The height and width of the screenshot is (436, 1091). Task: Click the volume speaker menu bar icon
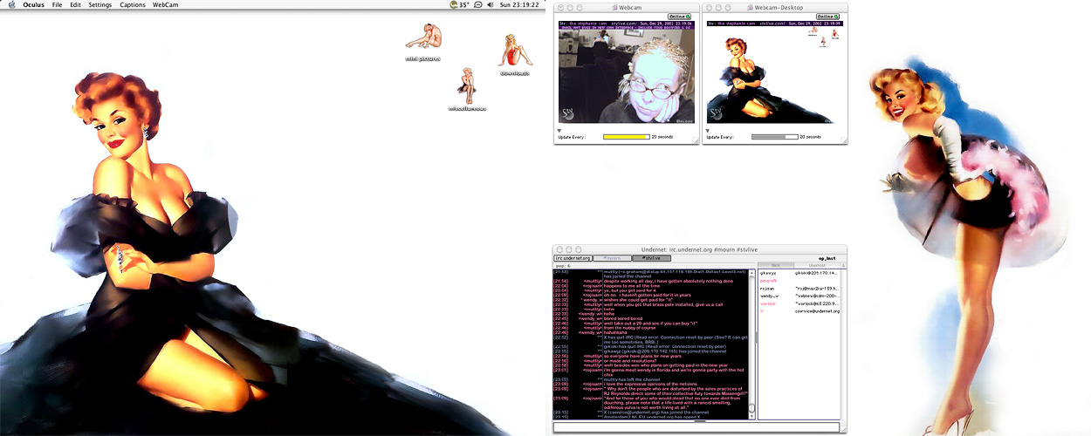pyautogui.click(x=491, y=4)
